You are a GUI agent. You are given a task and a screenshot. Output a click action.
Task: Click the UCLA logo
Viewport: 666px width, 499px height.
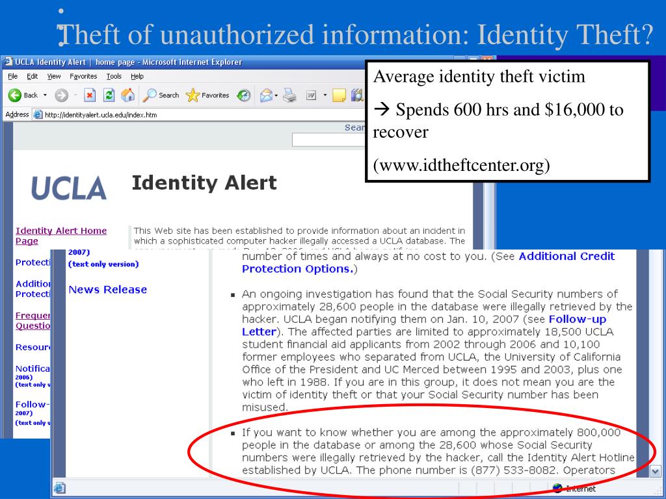point(69,188)
